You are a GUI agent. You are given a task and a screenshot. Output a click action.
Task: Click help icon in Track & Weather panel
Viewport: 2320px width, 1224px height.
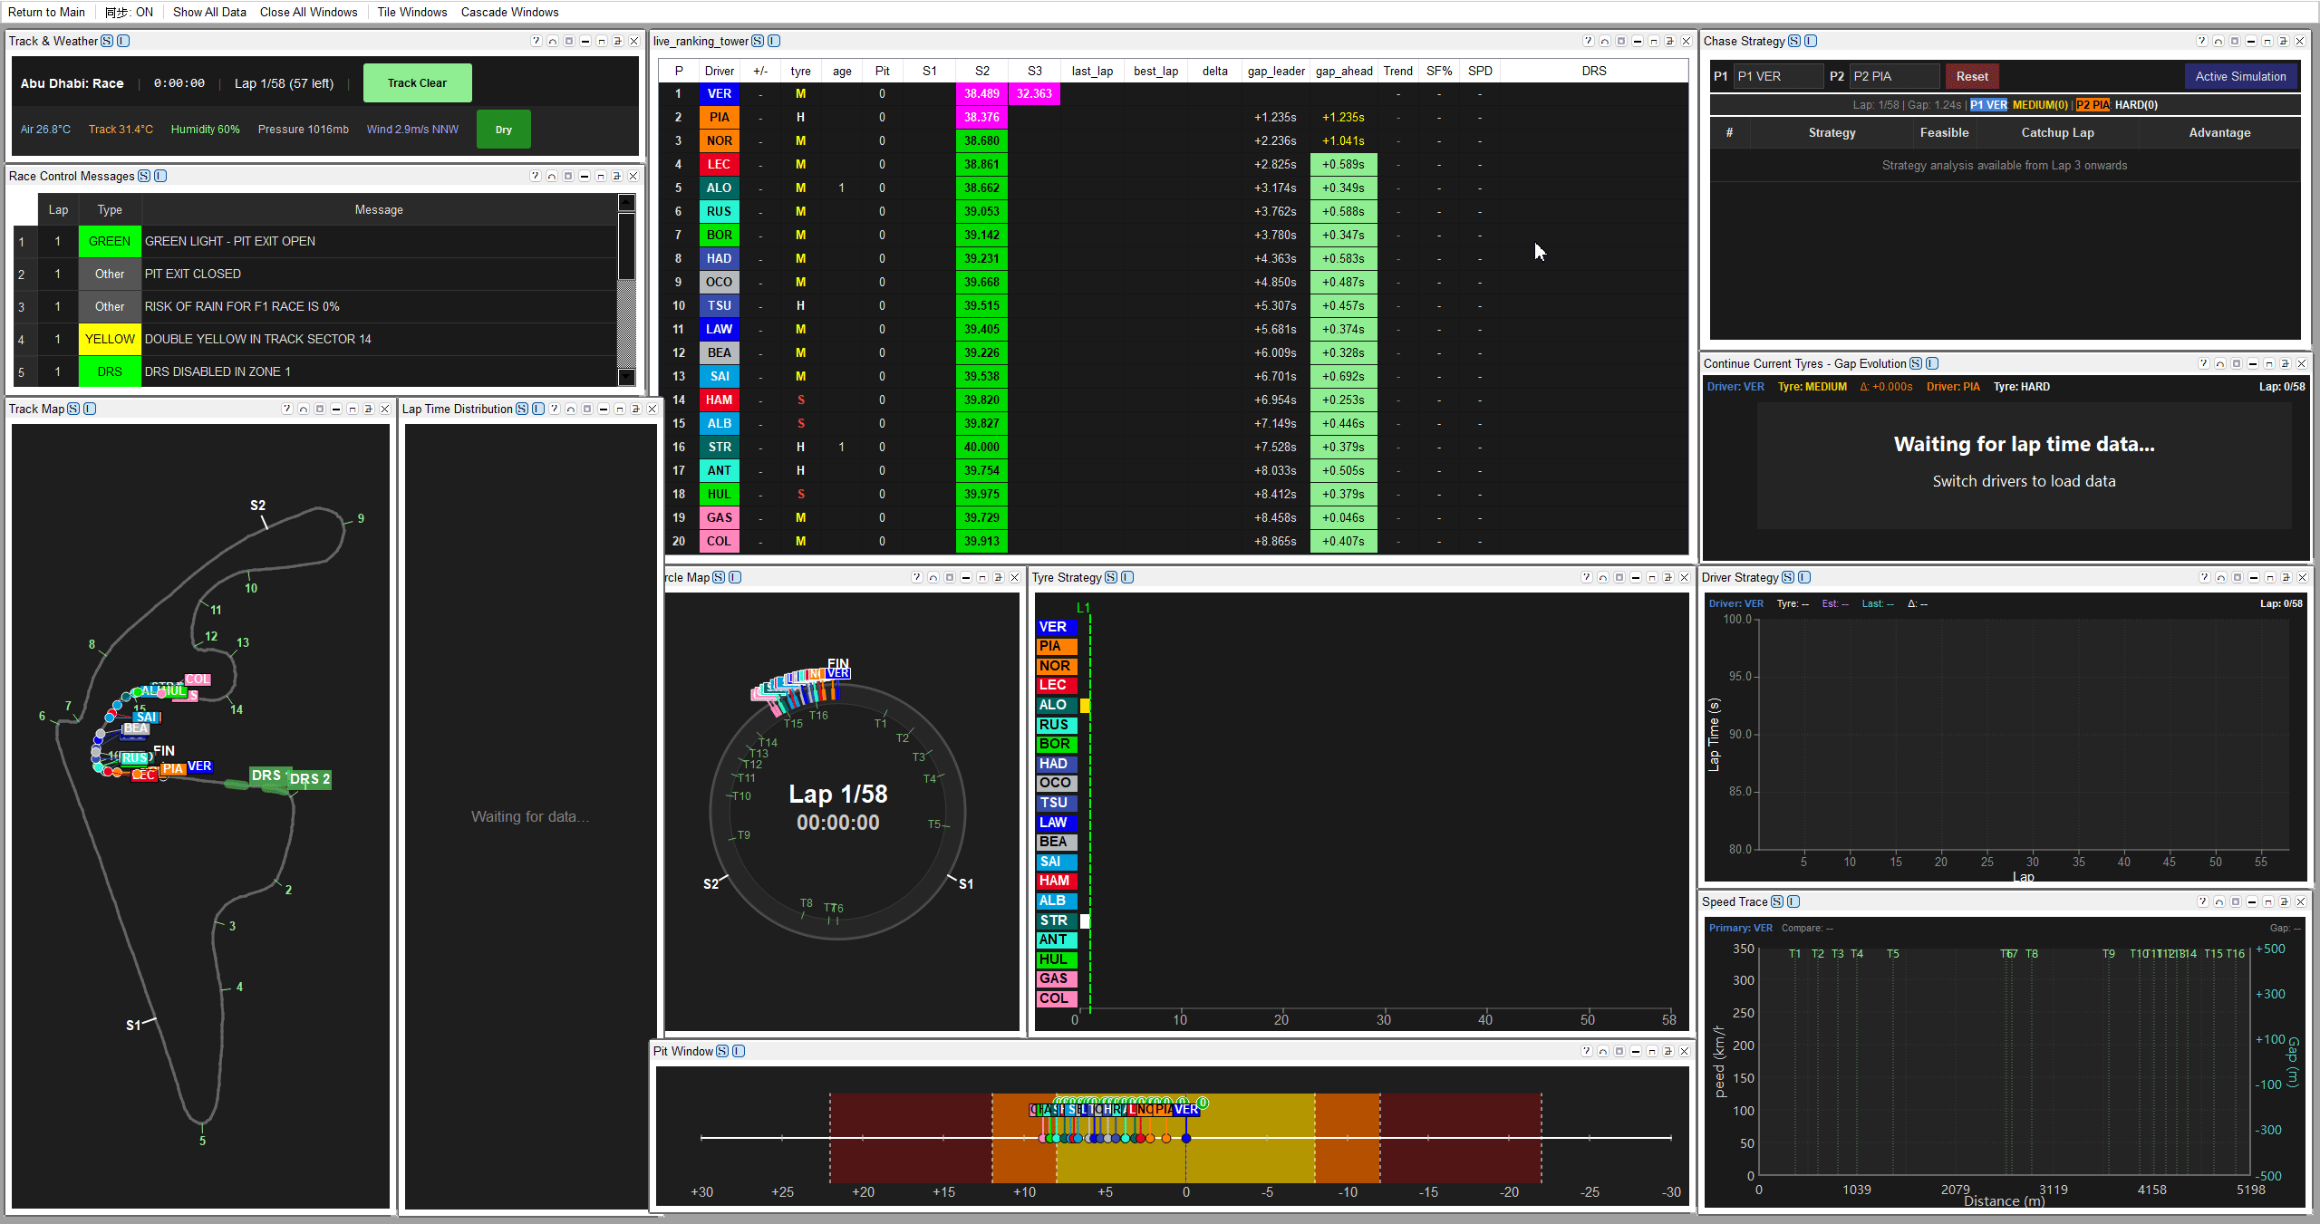(x=536, y=41)
